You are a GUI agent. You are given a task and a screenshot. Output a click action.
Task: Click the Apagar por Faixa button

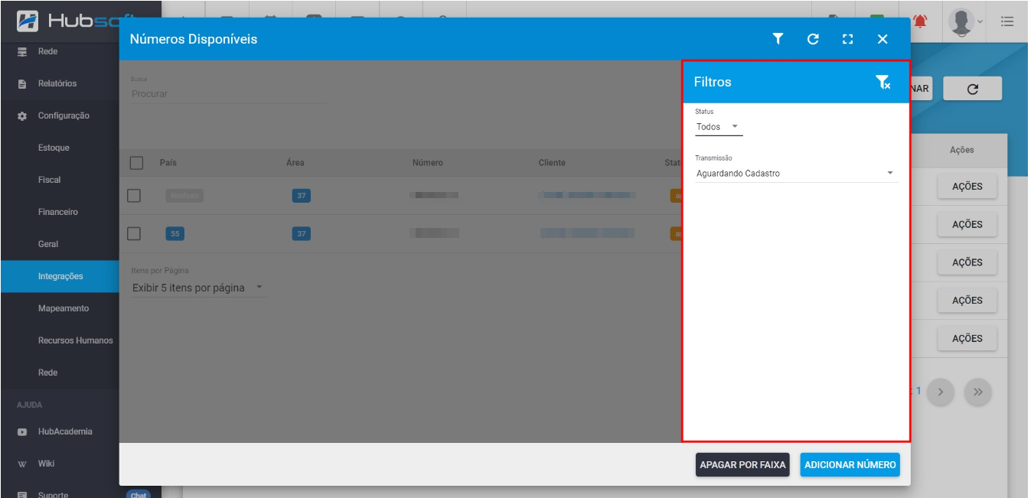(x=742, y=464)
